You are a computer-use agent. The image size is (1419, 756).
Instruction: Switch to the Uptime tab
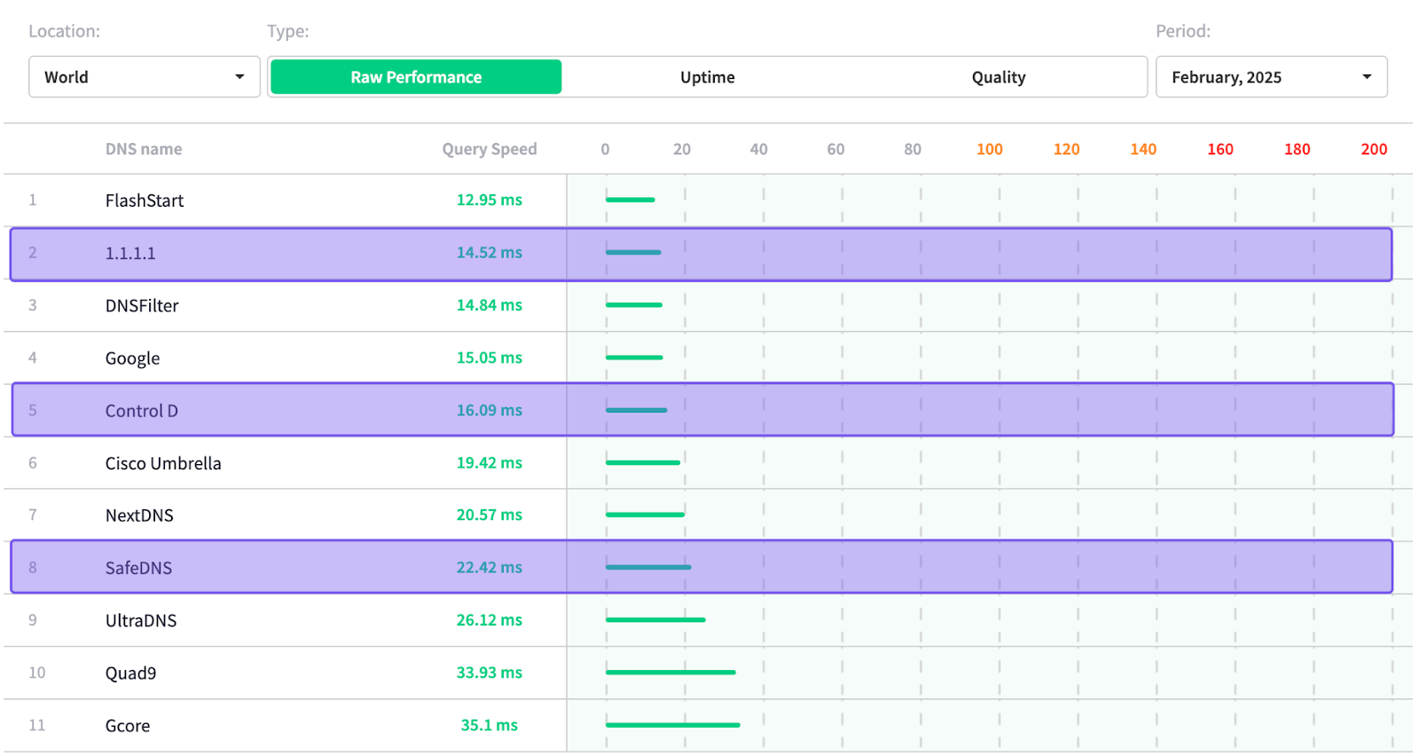(x=708, y=77)
